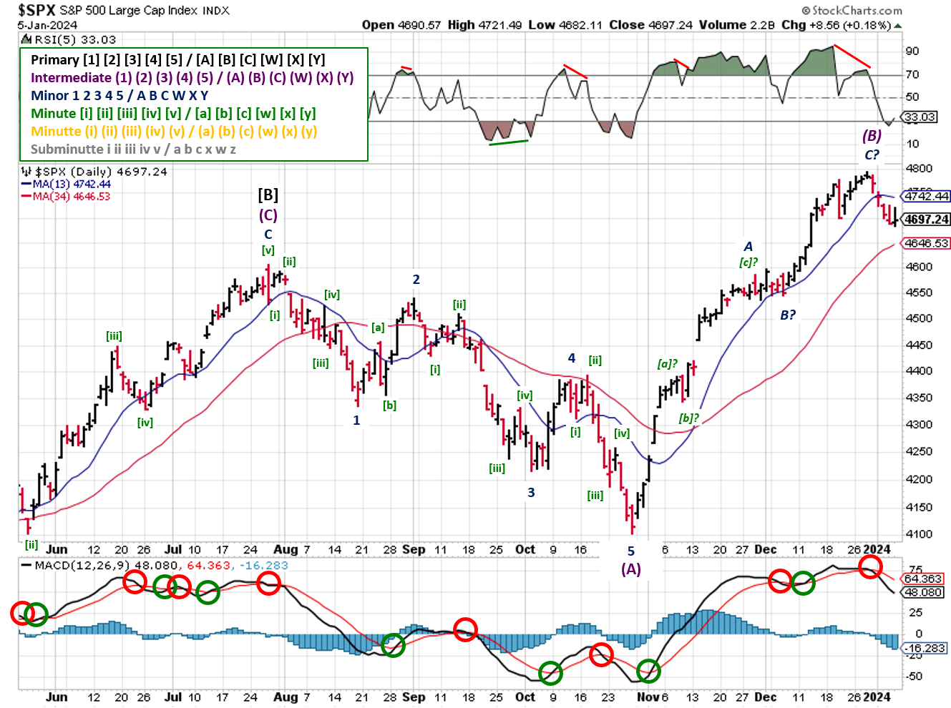Click the blue wave 3 label in October
Viewport: 951px width, 708px height.
tap(531, 493)
